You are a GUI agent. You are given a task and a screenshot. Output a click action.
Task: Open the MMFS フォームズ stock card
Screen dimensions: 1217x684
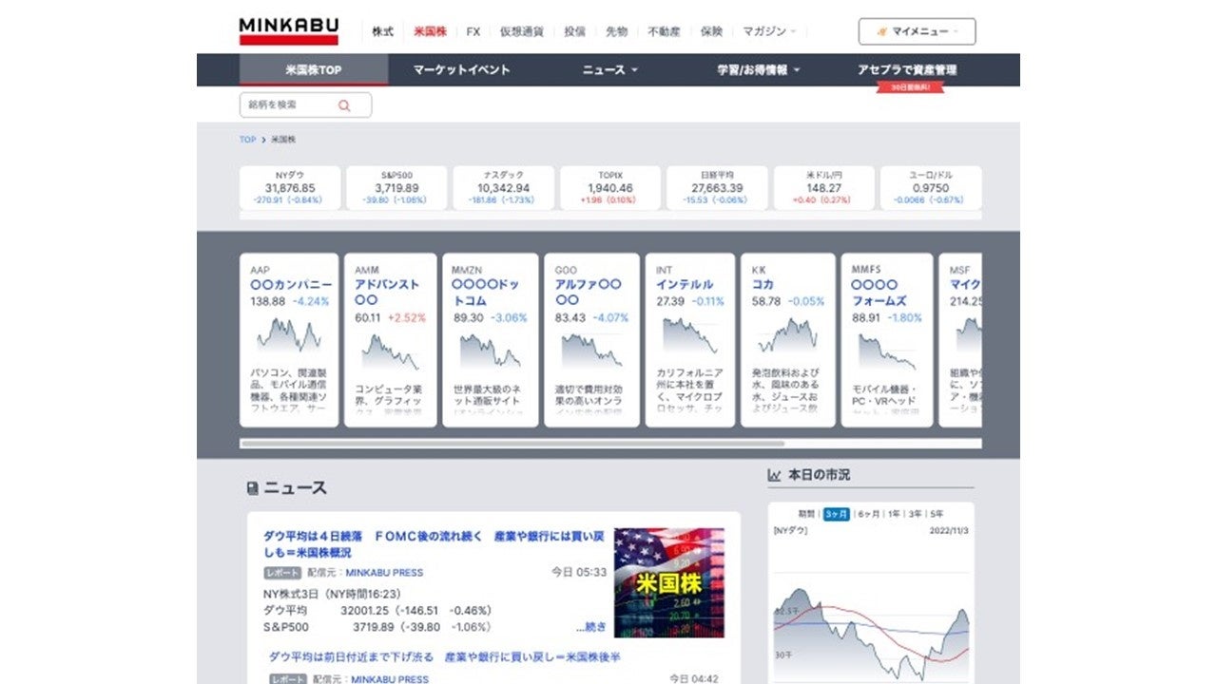887,339
